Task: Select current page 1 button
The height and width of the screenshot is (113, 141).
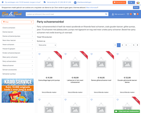Action: (119, 45)
